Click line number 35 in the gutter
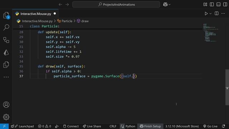This screenshot has height=129, width=229. pos(21,66)
